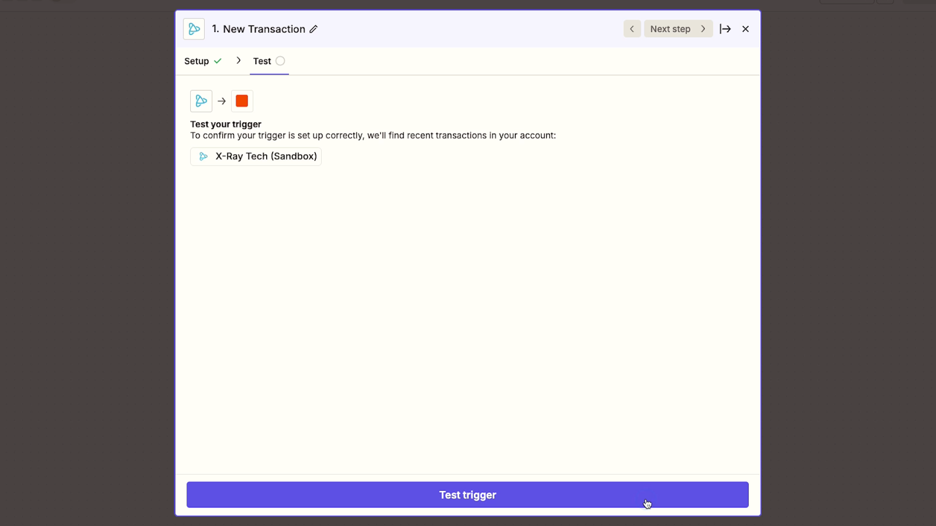936x526 pixels.
Task: Click the 'Test your trigger' heading
Action: point(226,124)
